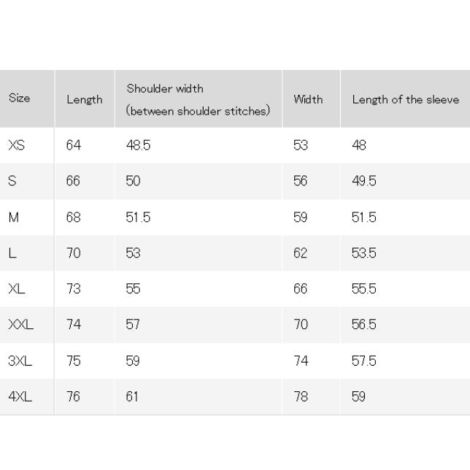Click the 3XL size row label

[20, 361]
